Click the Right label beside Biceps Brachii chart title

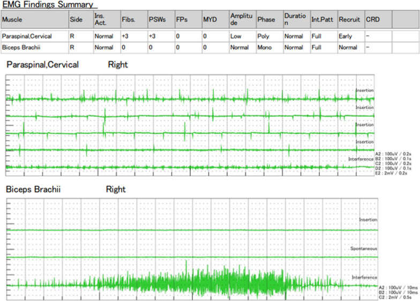(x=116, y=190)
